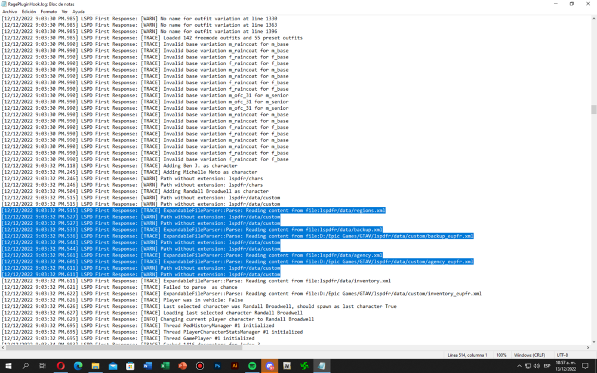The width and height of the screenshot is (597, 373).
Task: Click the highlighted line reading lspdfr/data/agency.xml
Action: 192,255
